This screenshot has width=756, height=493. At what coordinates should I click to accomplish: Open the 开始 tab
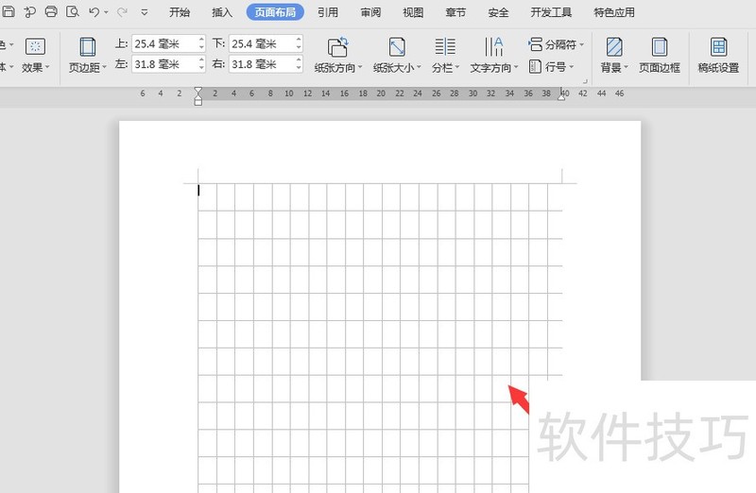point(180,12)
